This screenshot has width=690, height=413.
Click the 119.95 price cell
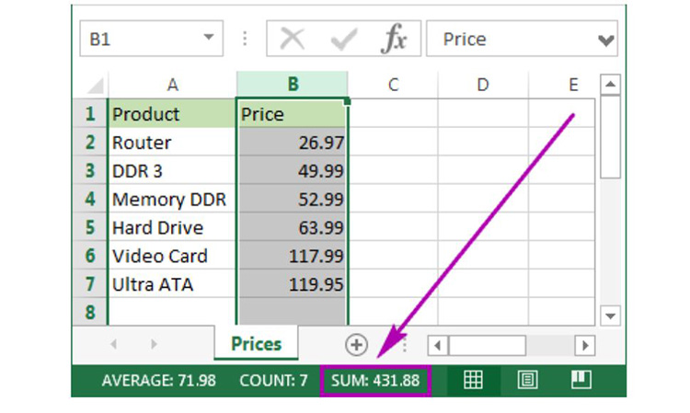click(x=293, y=283)
